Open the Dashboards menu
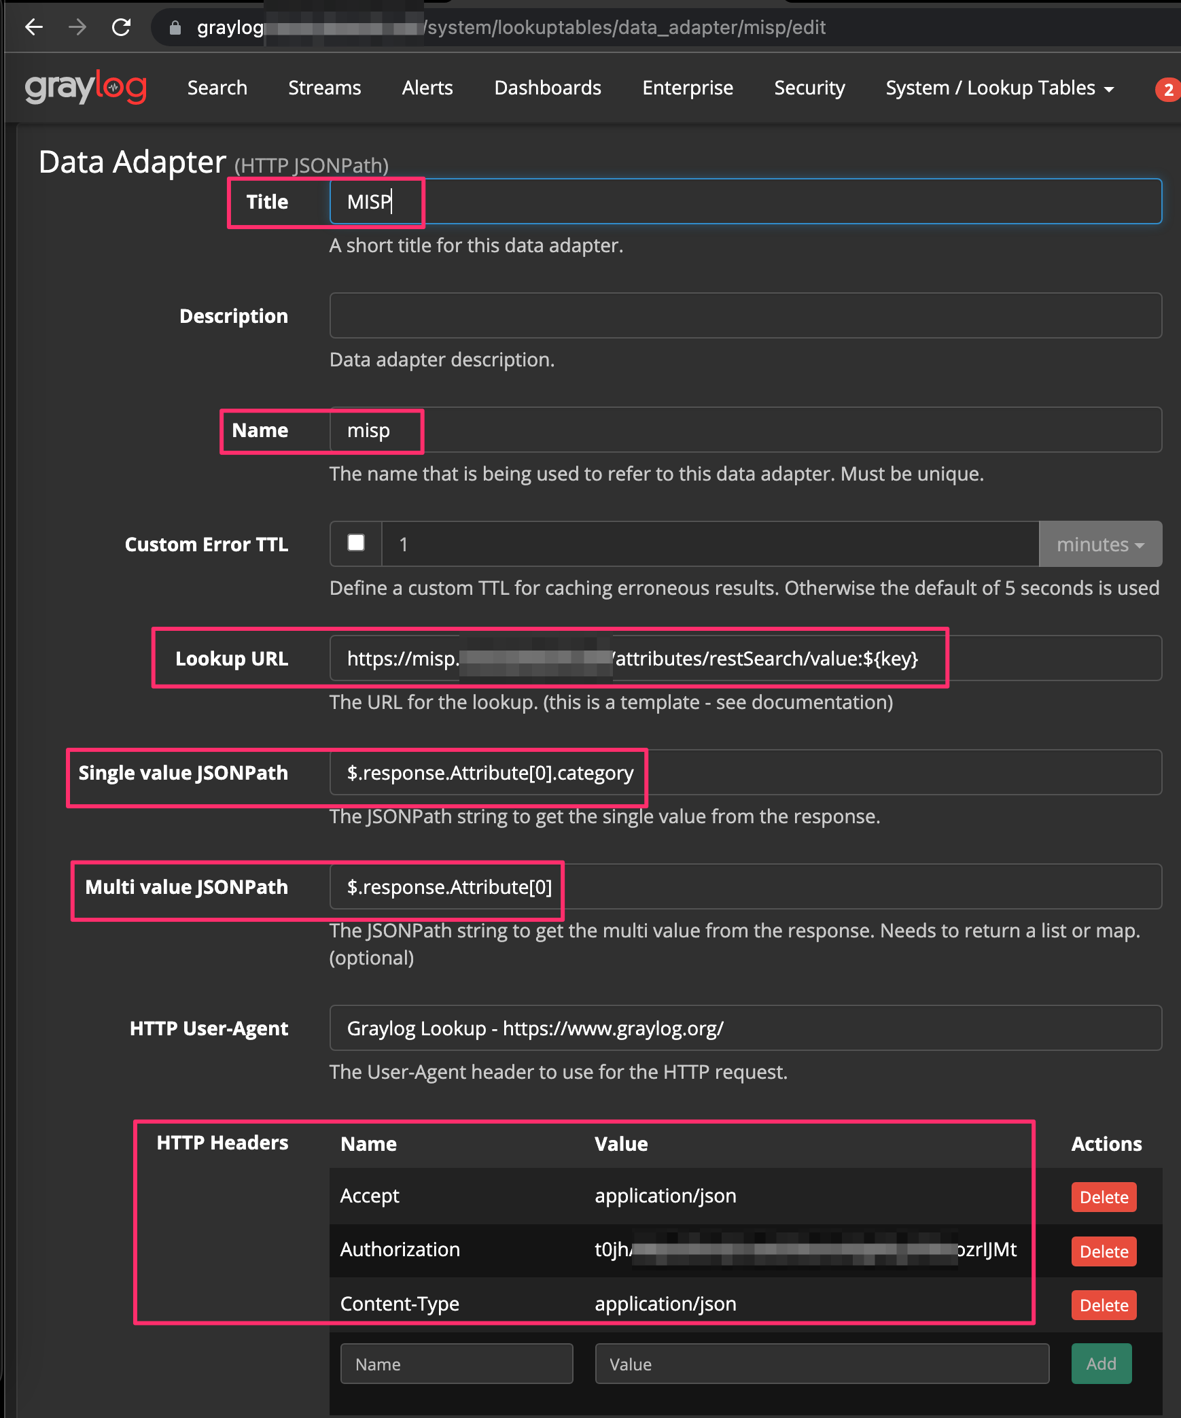Image resolution: width=1181 pixels, height=1418 pixels. pyautogui.click(x=548, y=88)
